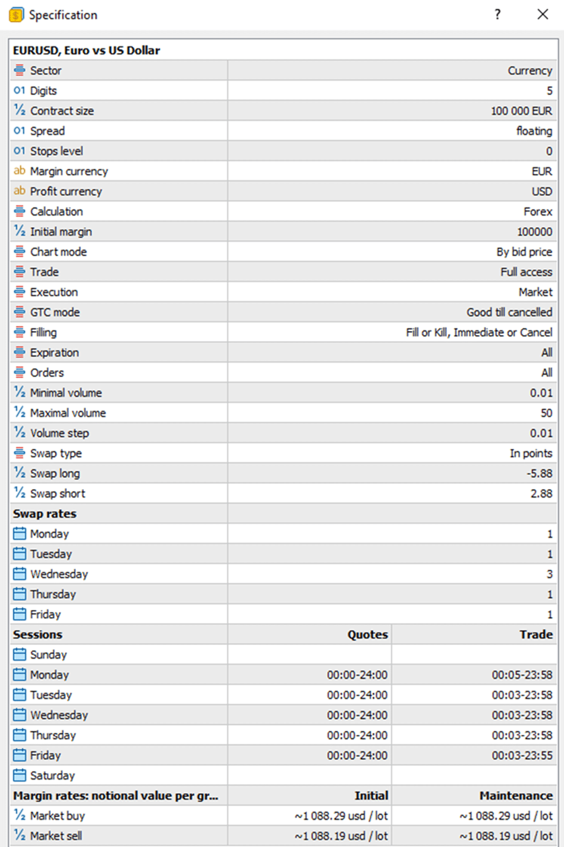Click the Specification window gold icon
Viewport: 564px width, 847px height.
coord(16,15)
